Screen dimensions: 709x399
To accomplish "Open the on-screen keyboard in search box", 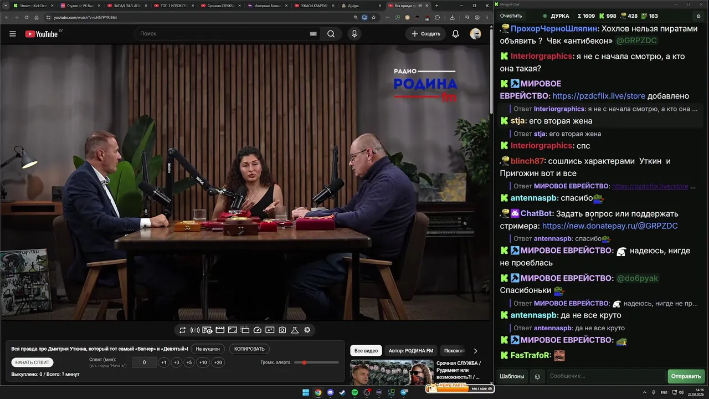I will 313,34.
